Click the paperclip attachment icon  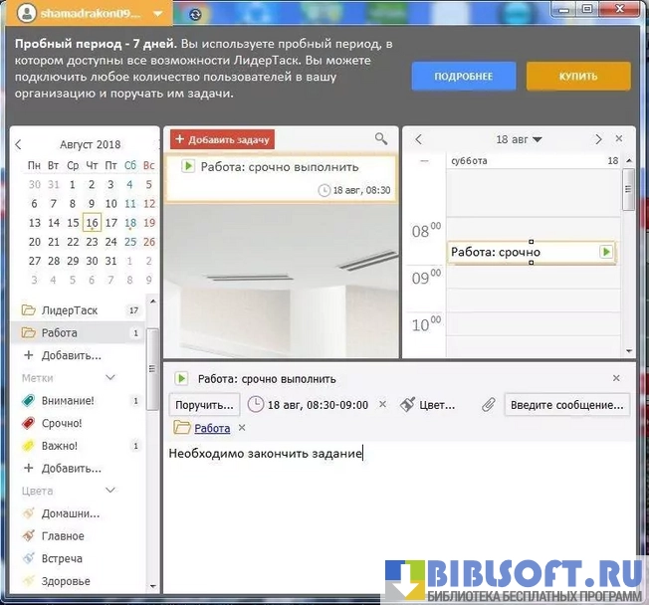click(x=488, y=405)
